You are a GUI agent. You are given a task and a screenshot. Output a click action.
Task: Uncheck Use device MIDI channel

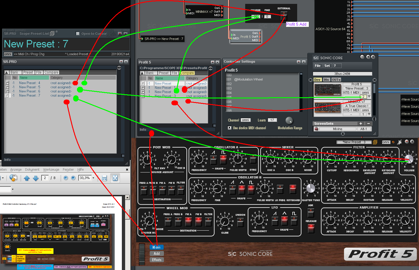point(229,128)
